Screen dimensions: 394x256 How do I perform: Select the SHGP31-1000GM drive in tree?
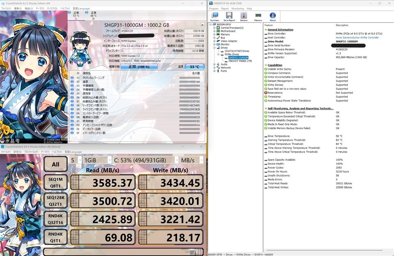tap(238, 58)
